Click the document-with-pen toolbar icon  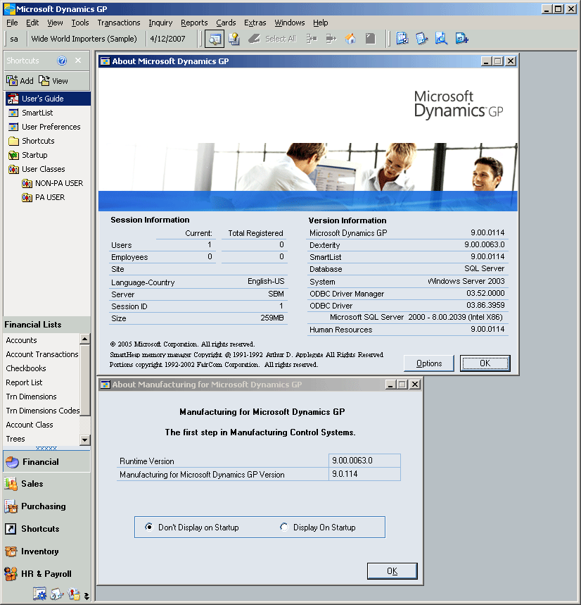(x=421, y=39)
